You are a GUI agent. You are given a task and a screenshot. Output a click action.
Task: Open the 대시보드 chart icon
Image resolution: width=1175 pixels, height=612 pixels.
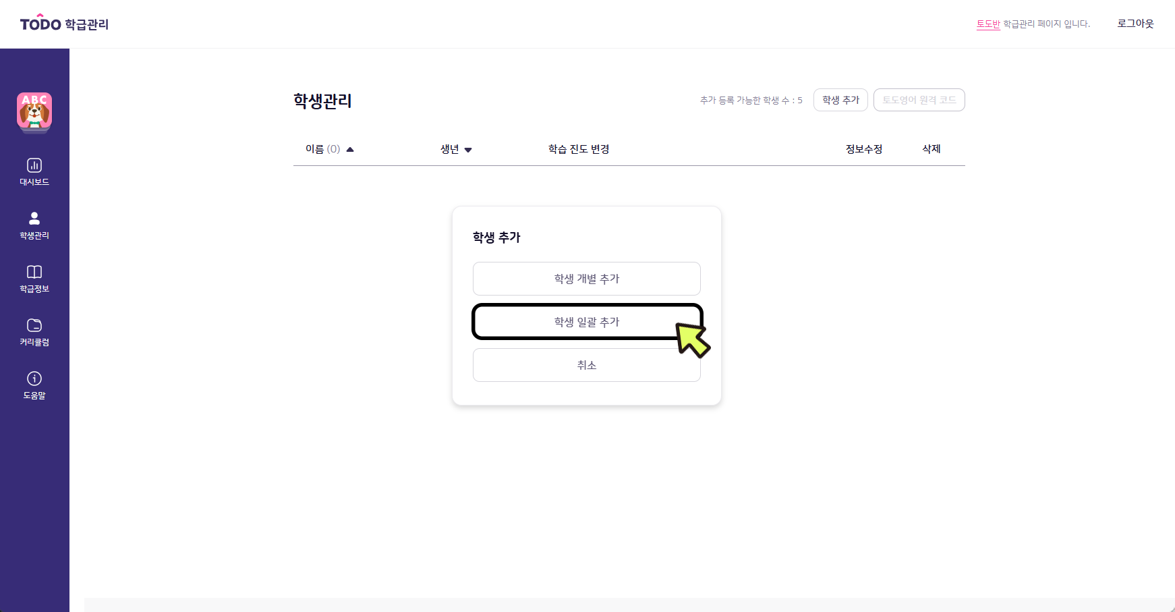34,165
